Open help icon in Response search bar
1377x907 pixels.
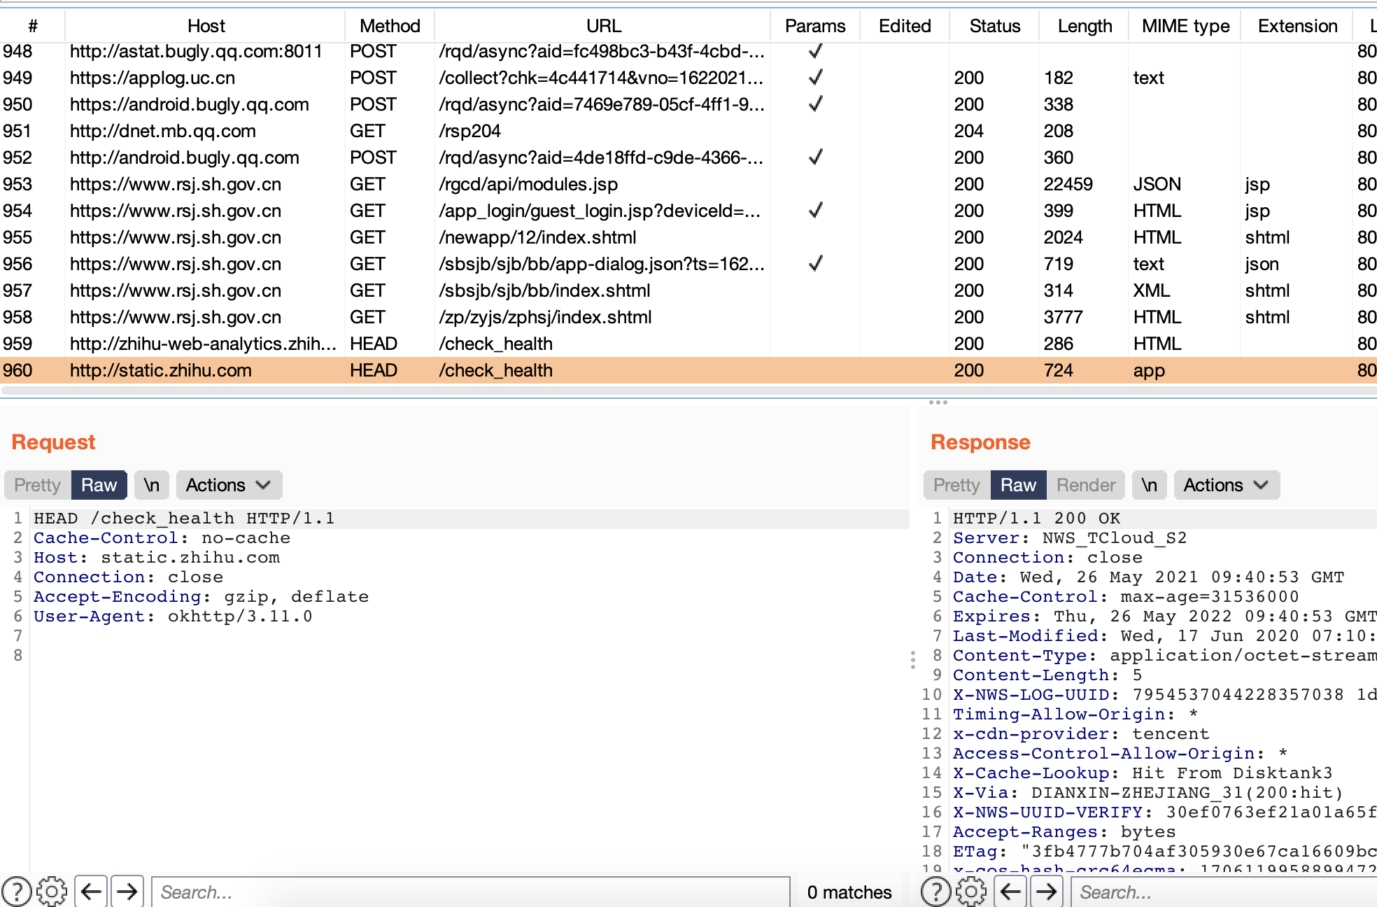click(x=936, y=892)
